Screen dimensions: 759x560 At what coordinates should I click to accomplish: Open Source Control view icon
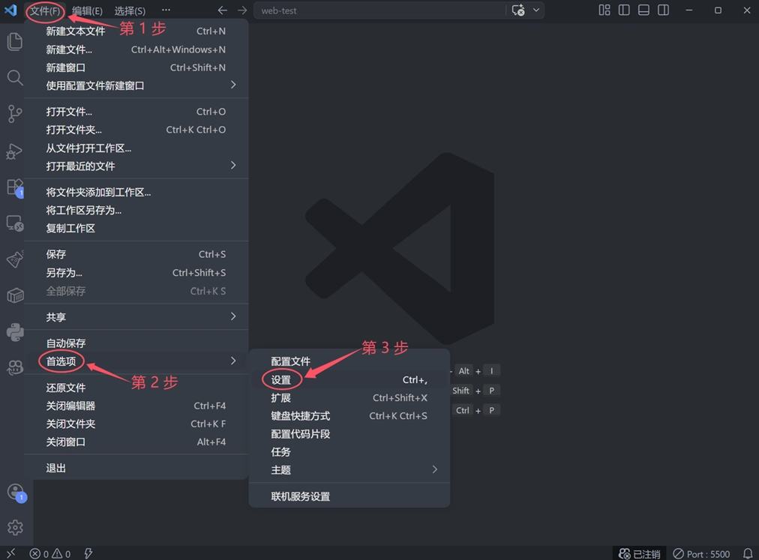(x=15, y=114)
